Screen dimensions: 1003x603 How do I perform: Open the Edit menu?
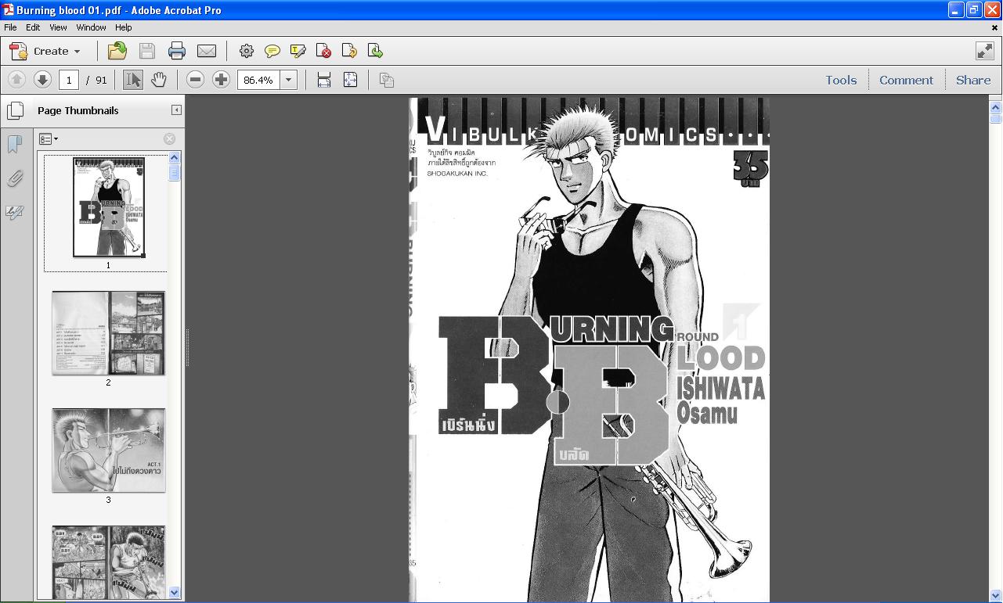tap(33, 27)
